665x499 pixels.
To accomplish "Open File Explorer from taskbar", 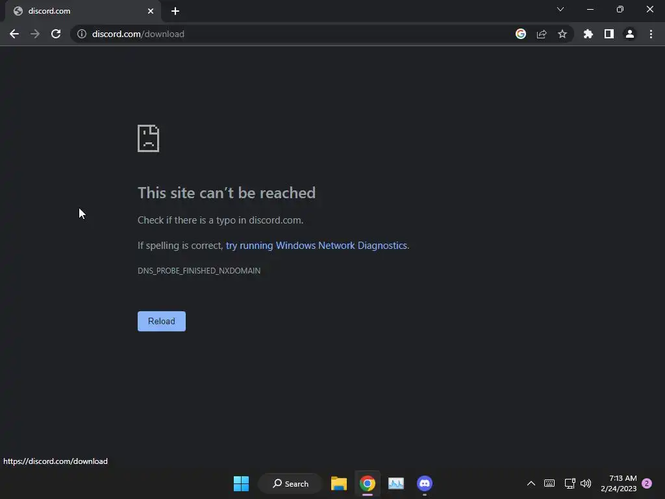I will 339,483.
